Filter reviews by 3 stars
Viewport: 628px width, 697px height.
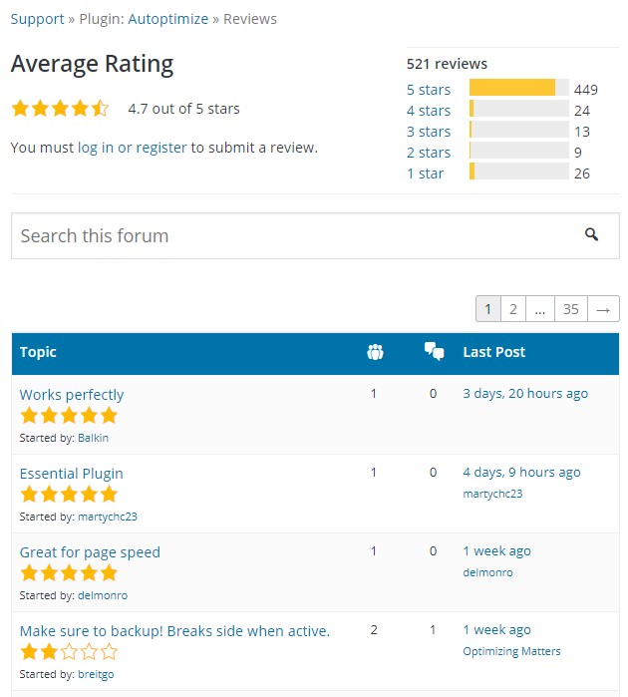point(429,132)
